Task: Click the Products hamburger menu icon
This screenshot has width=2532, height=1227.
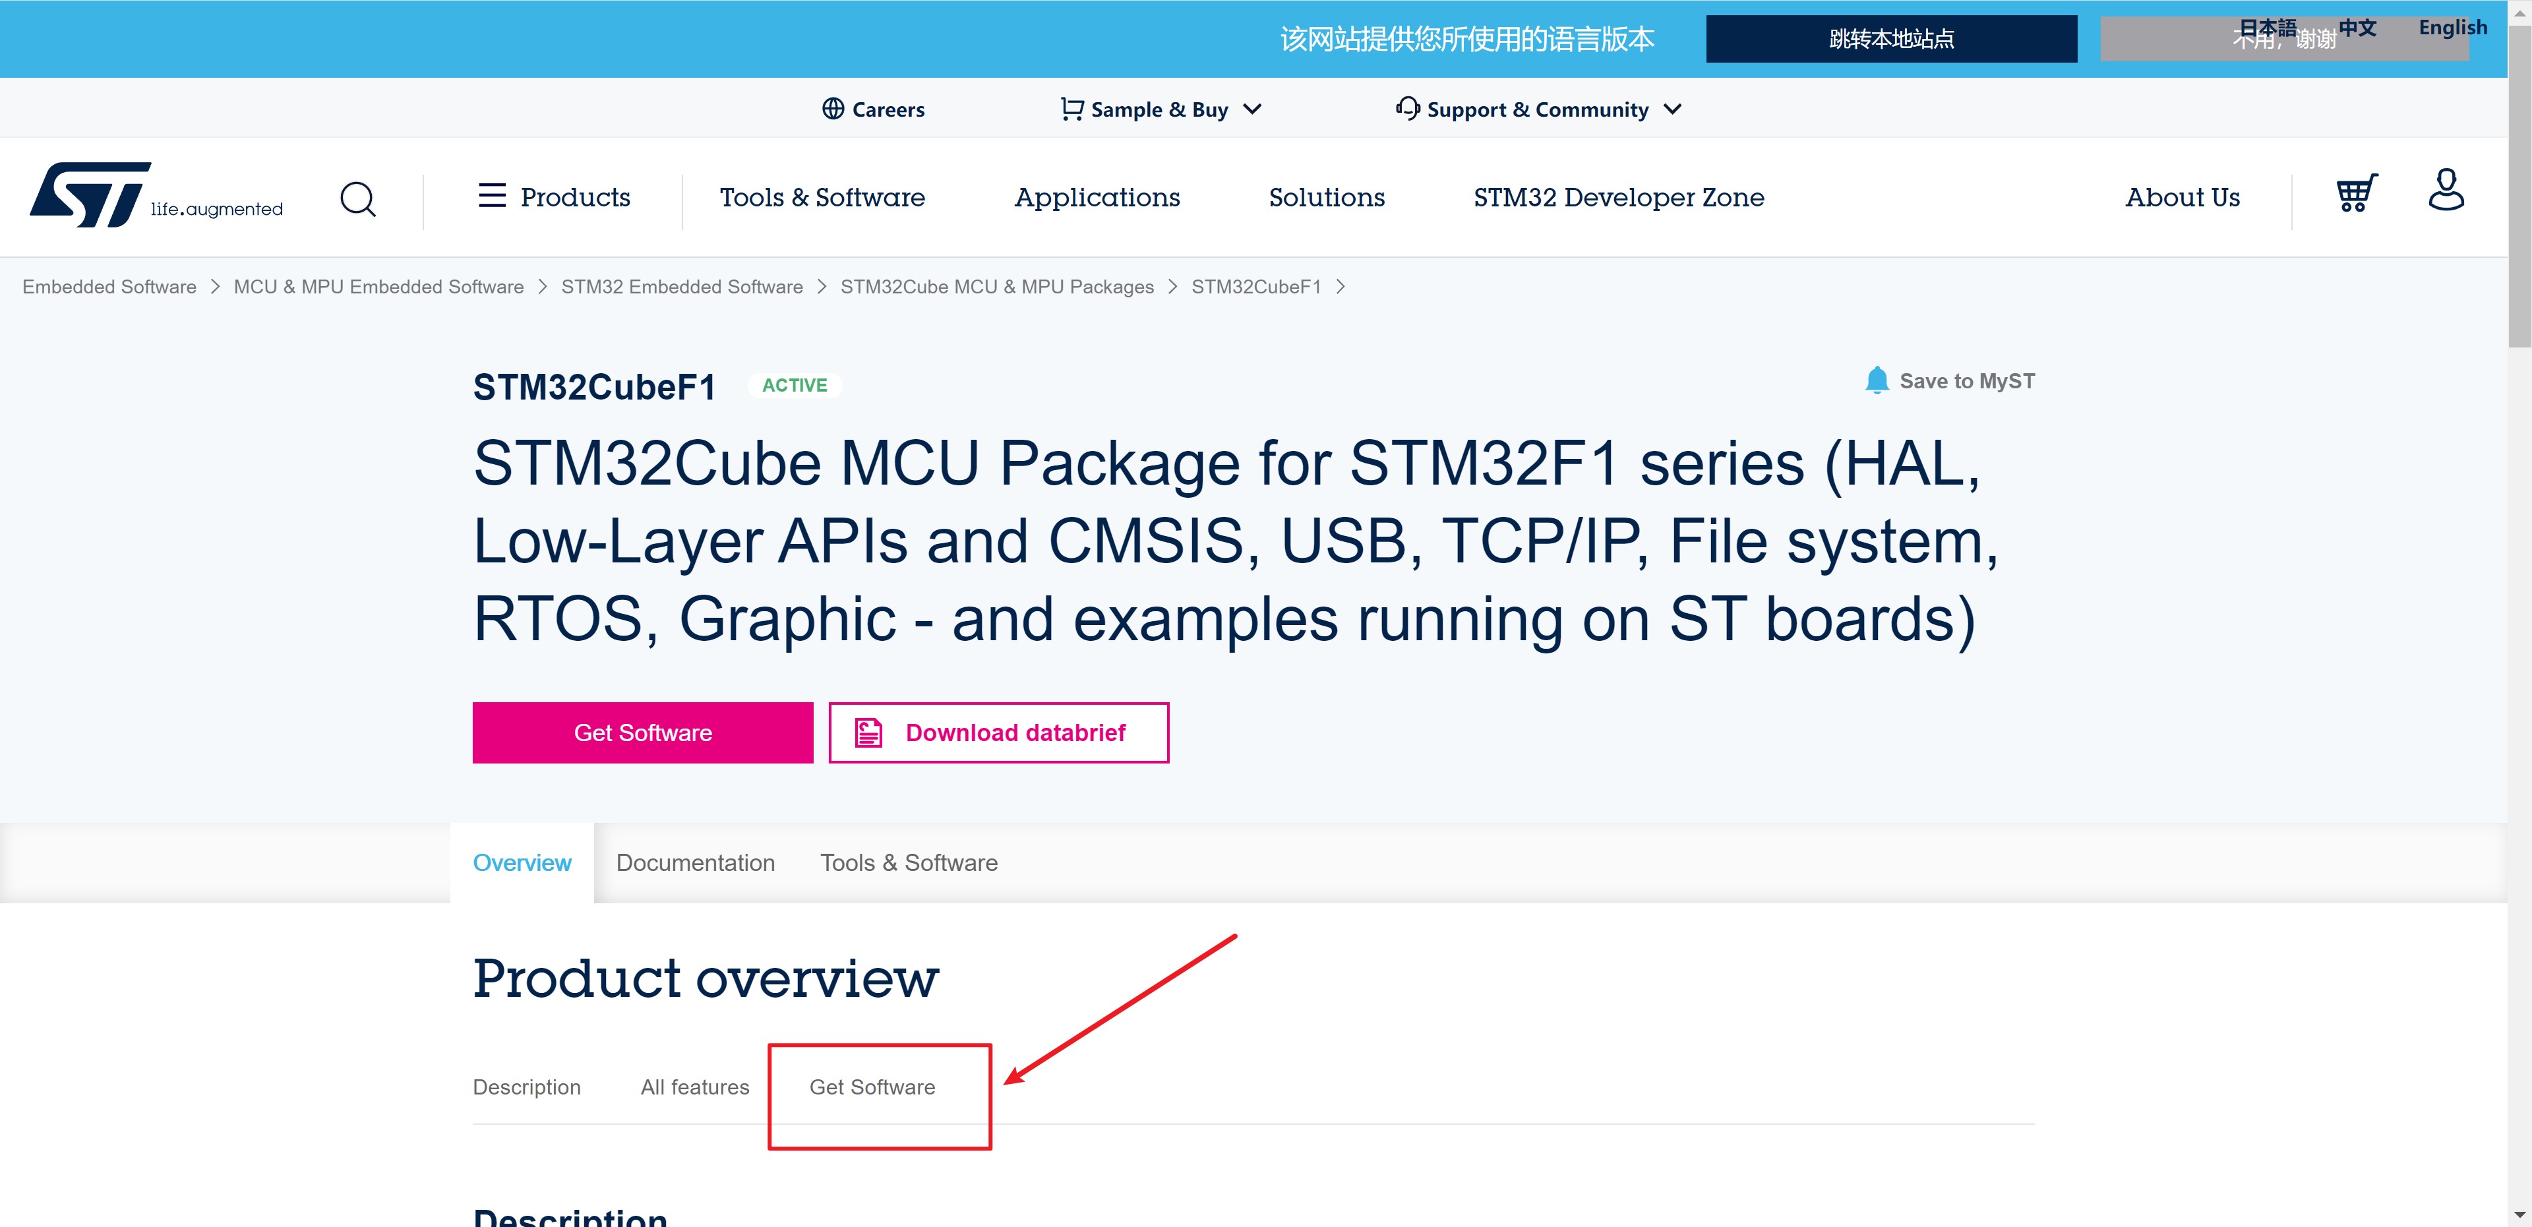Action: pyautogui.click(x=491, y=196)
